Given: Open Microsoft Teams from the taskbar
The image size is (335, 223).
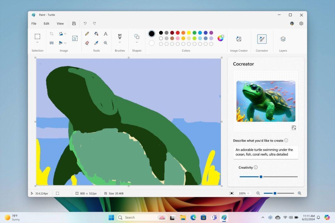Looking at the screenshot, I should tap(214, 217).
